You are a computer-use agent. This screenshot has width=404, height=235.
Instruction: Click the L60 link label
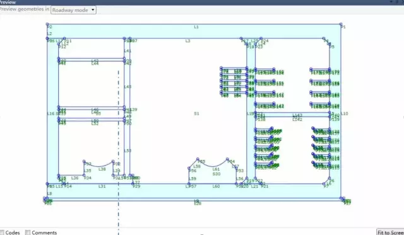[216, 186]
